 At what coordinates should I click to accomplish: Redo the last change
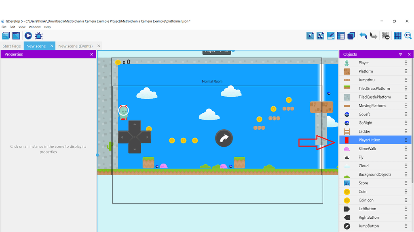(x=373, y=35)
